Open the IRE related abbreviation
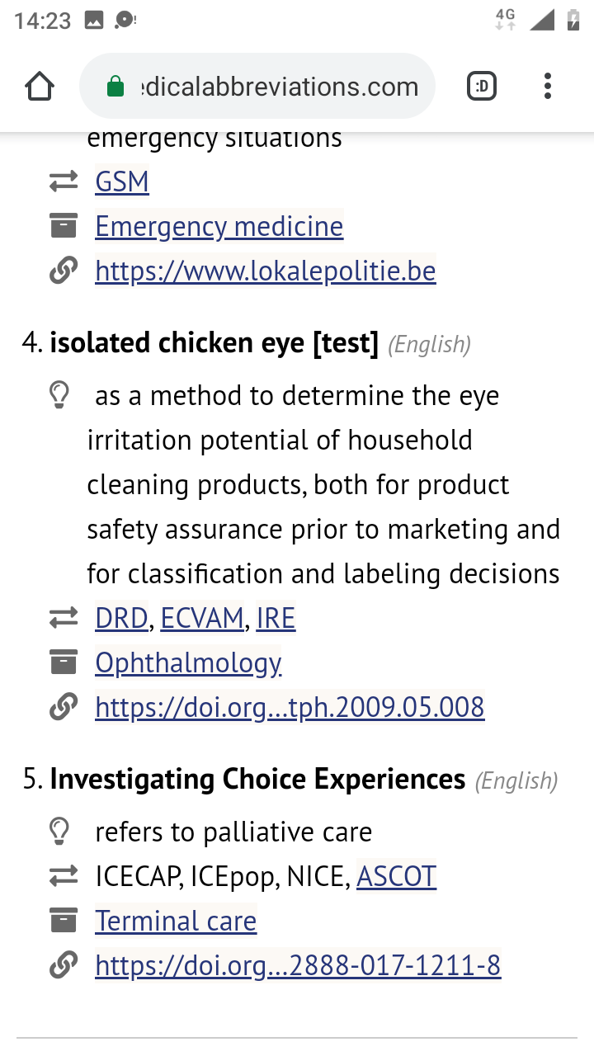Image resolution: width=594 pixels, height=1056 pixels. click(x=276, y=618)
